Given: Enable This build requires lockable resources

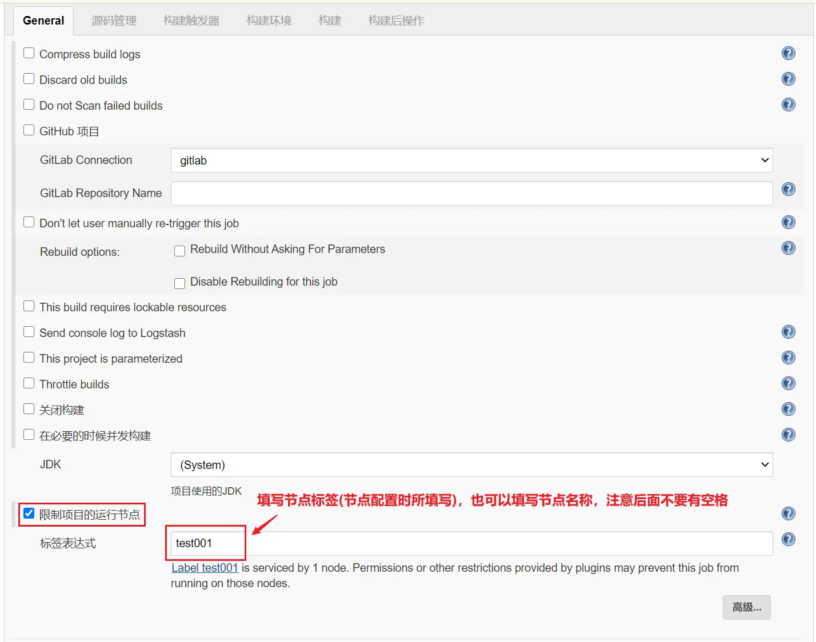Looking at the screenshot, I should tap(29, 306).
